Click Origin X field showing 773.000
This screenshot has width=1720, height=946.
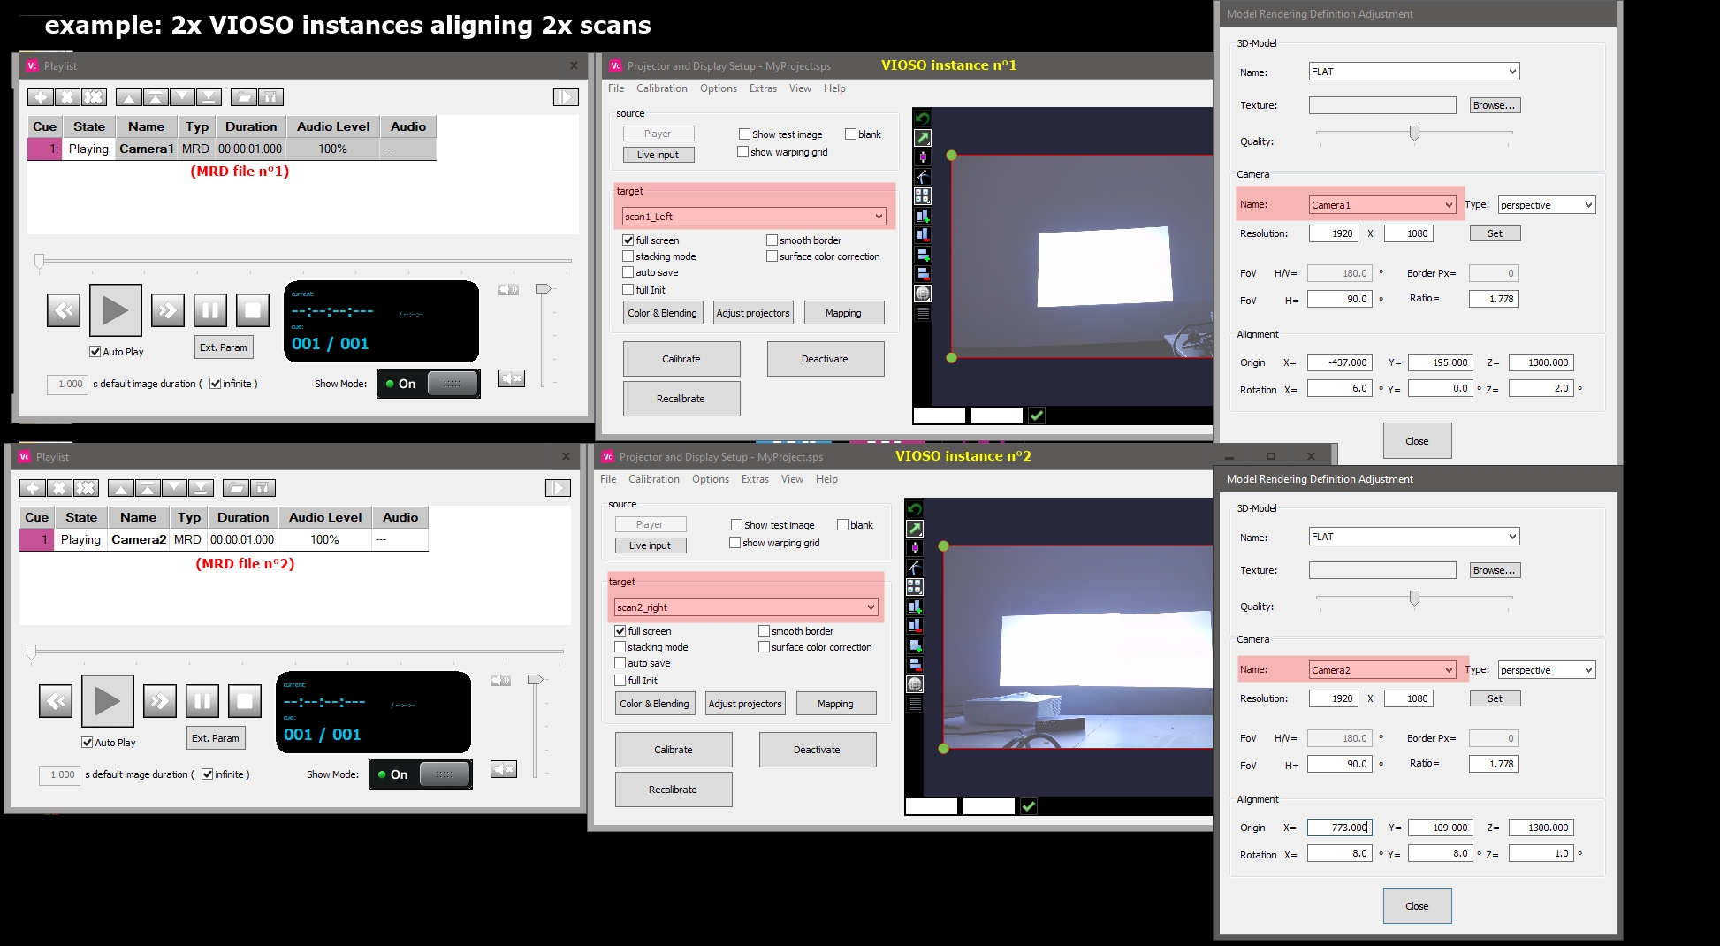coord(1340,828)
